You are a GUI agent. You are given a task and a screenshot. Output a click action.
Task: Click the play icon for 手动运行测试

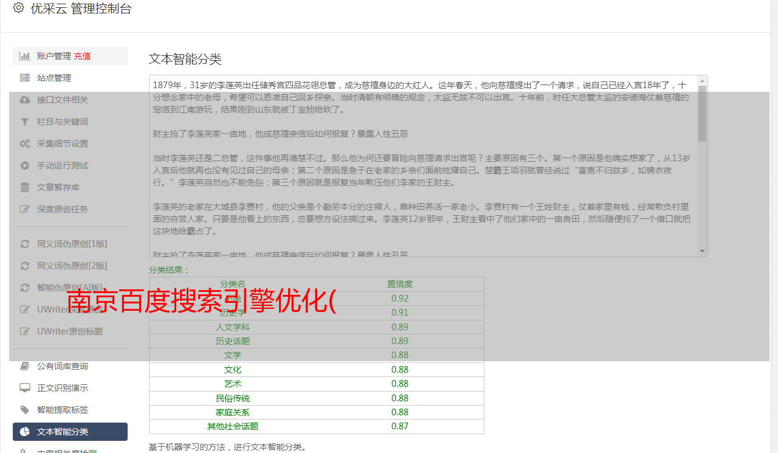[x=25, y=165]
